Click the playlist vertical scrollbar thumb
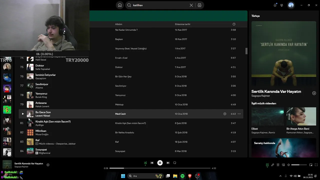This screenshot has width=320, height=180. click(246, 51)
